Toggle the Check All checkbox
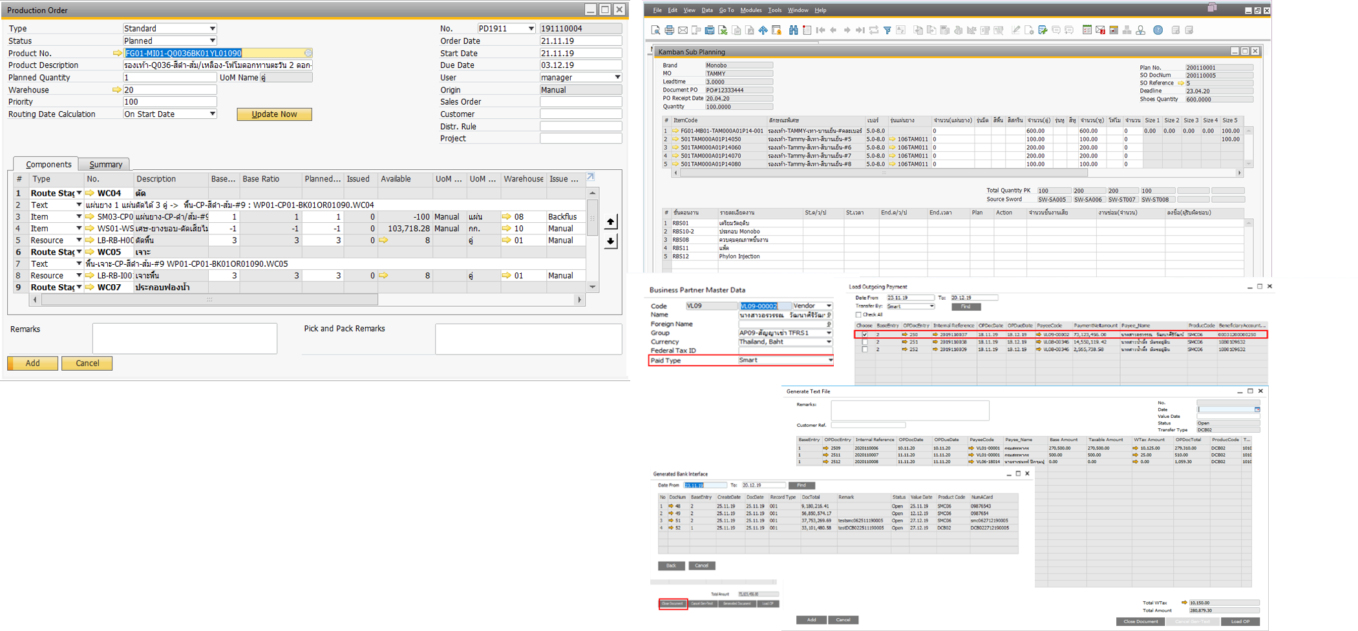Viewport: 1358px width, 631px height. click(858, 315)
